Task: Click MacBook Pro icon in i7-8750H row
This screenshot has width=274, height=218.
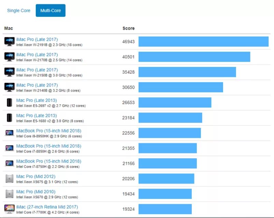Action: (10, 163)
